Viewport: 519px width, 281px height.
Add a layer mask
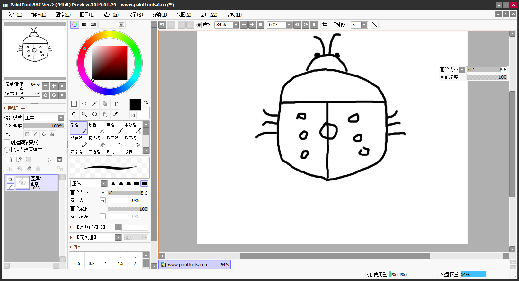[59, 160]
